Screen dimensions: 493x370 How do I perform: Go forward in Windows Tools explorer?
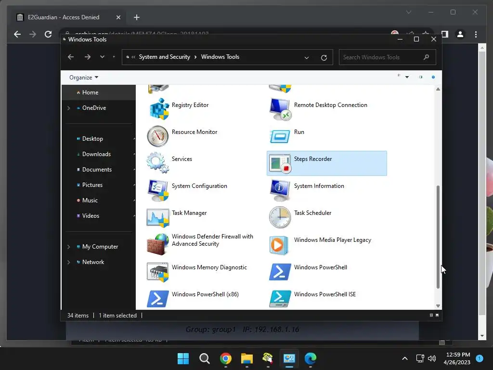point(88,57)
